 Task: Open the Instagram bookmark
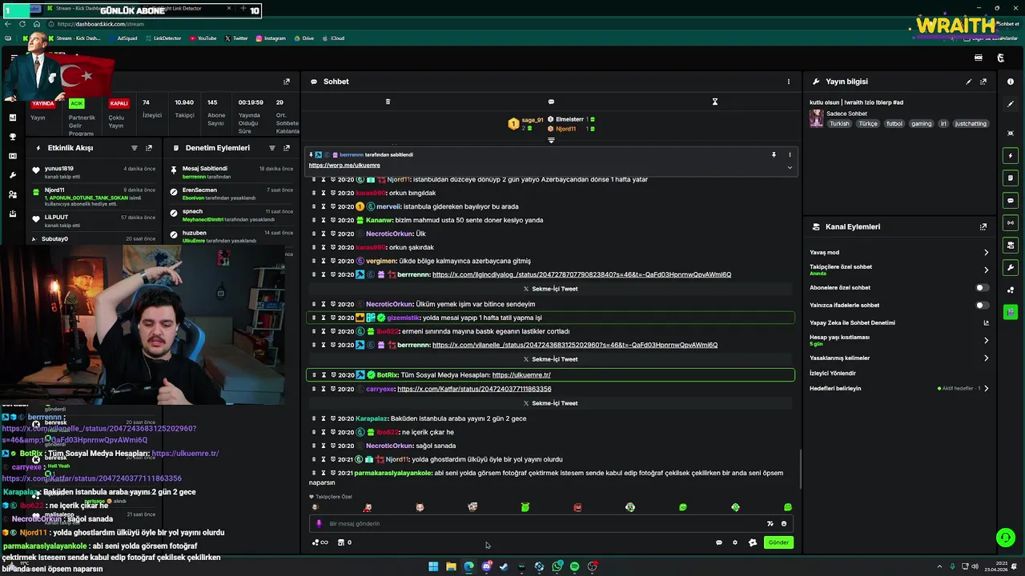tap(271, 38)
